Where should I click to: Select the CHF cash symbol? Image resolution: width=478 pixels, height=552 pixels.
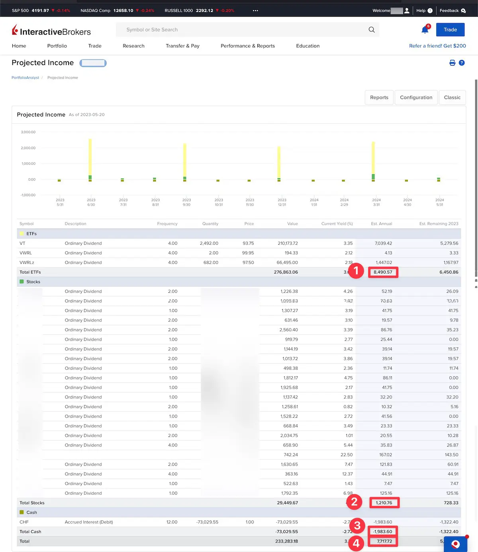(24, 522)
